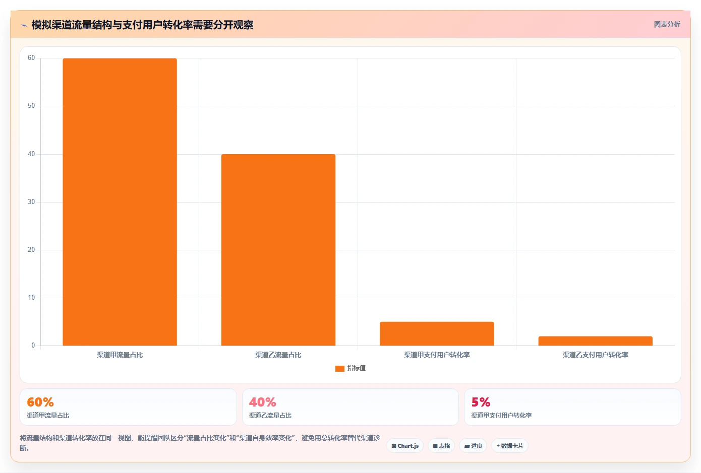Open the 60% 渠道甲流量占比 card
701x473 pixels.
pyautogui.click(x=128, y=407)
